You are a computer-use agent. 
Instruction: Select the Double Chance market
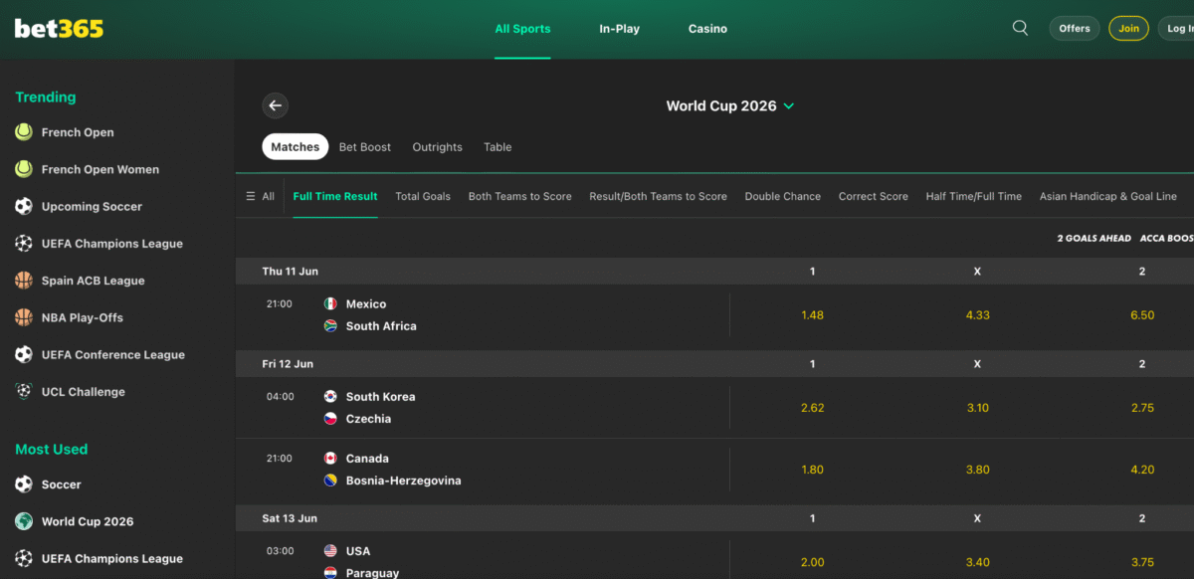[x=783, y=196]
